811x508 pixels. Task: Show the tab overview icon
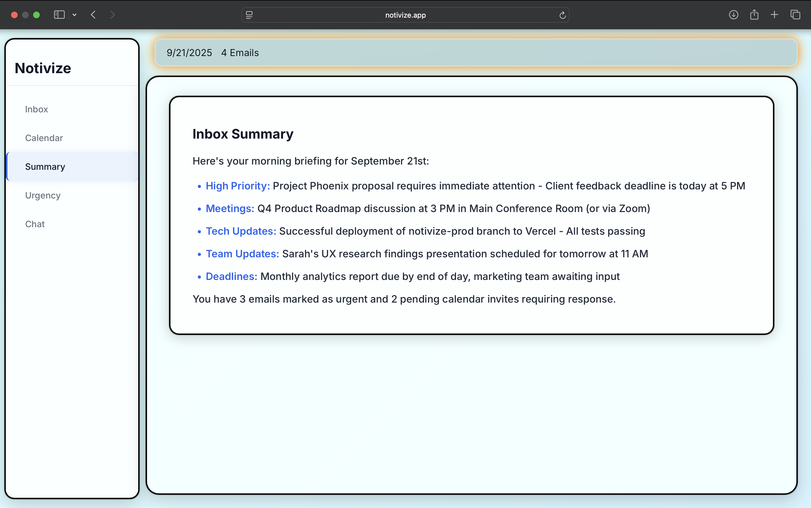click(x=795, y=15)
